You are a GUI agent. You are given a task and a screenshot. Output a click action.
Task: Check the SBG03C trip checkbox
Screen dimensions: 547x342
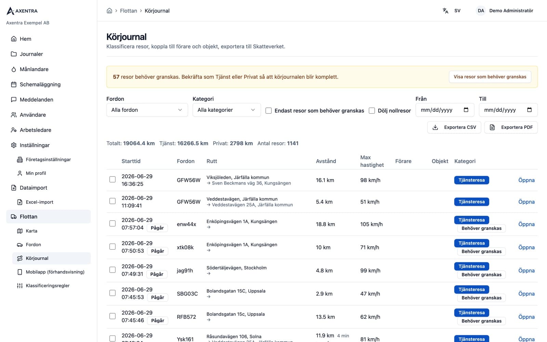(112, 293)
